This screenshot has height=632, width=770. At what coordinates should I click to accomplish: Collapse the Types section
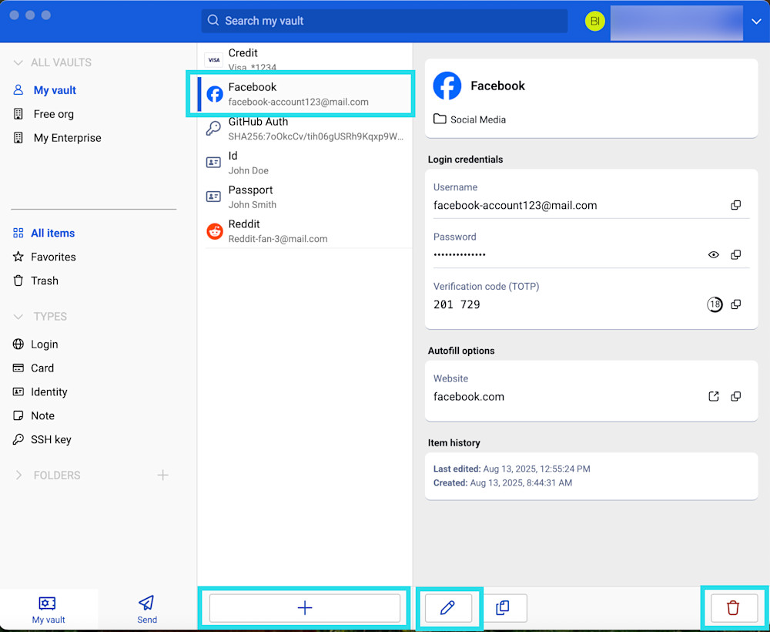click(x=18, y=317)
